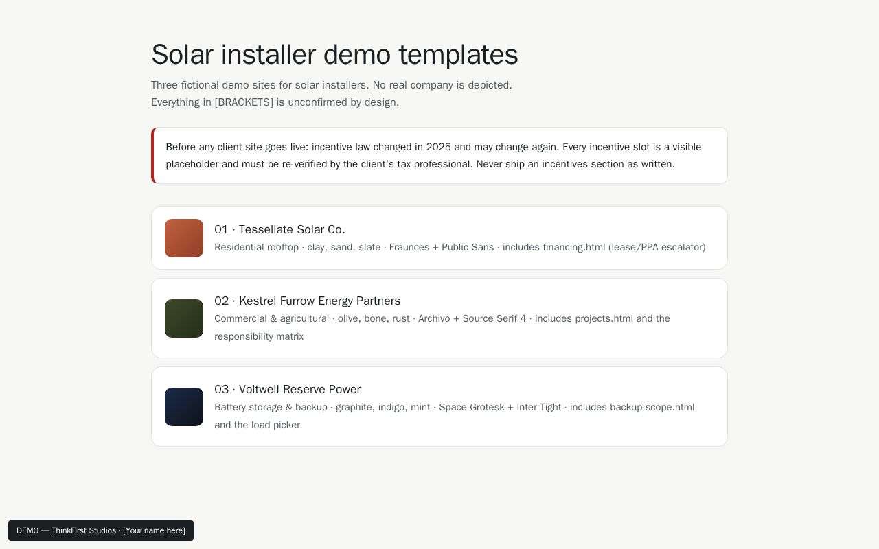Open the 02 · Kestrel Furrow Energy Partners template
This screenshot has height=549, width=879.
439,318
